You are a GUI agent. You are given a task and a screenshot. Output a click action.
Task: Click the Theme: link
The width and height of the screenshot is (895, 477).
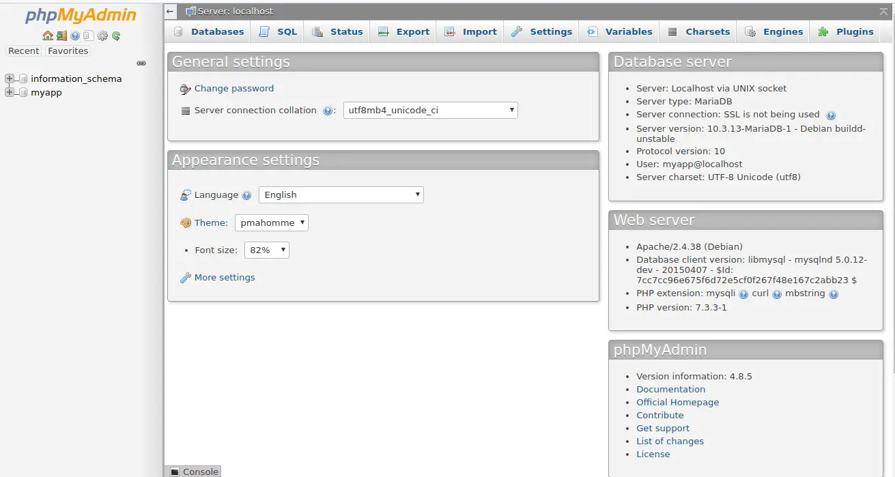[x=211, y=223]
